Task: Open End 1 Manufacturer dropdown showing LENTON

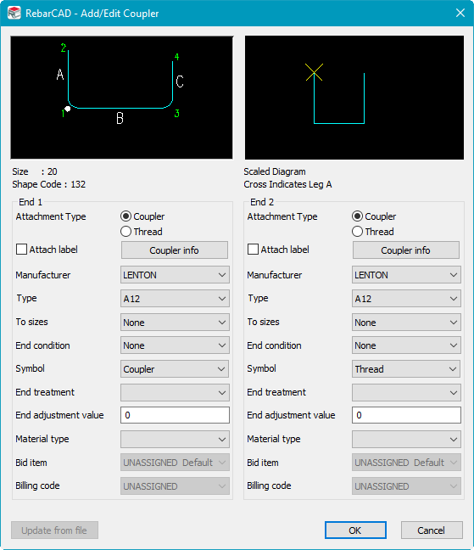Action: [175, 275]
